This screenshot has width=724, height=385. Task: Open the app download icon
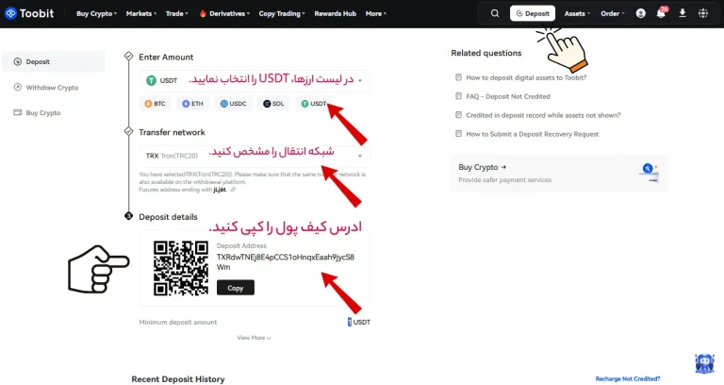683,13
